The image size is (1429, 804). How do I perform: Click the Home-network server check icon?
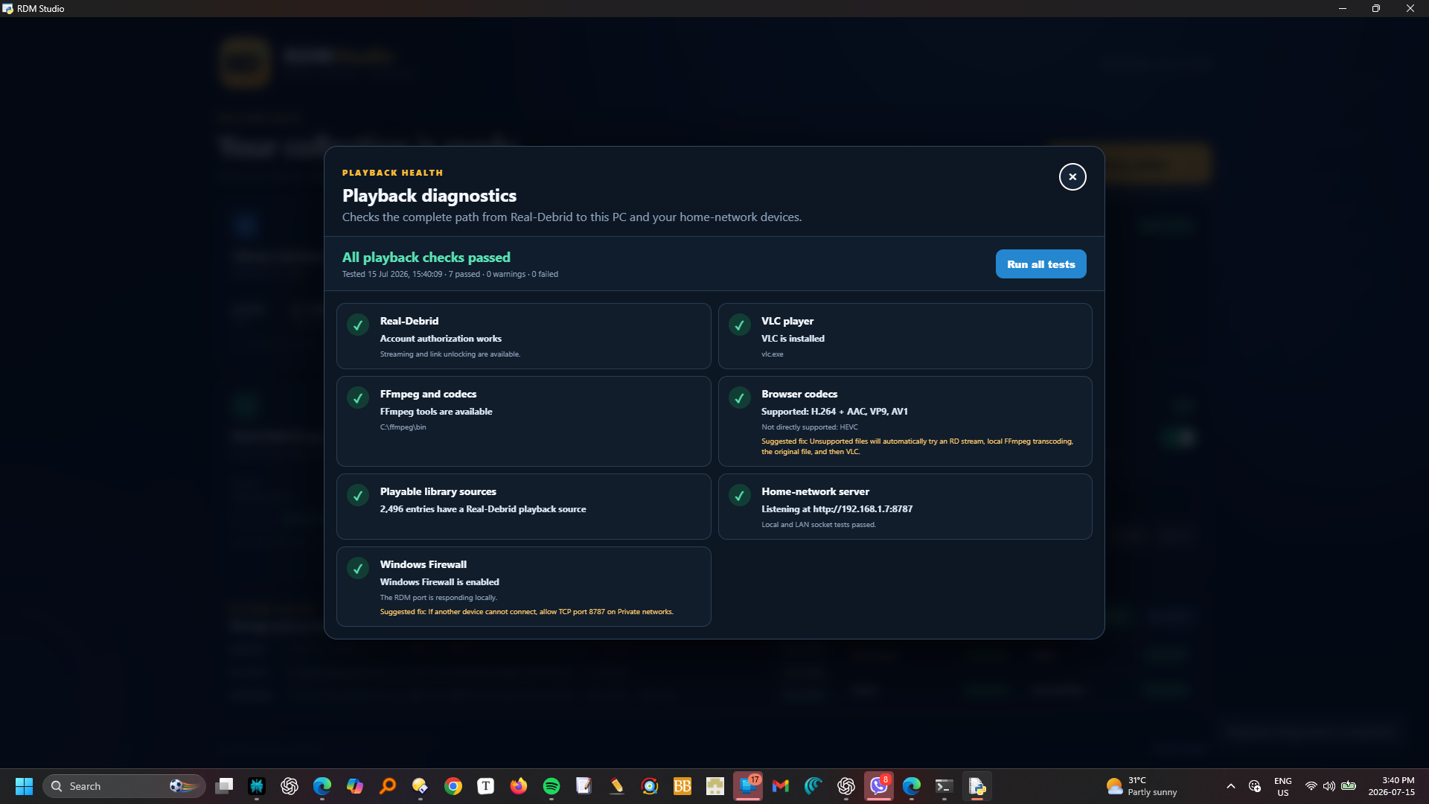coord(740,496)
